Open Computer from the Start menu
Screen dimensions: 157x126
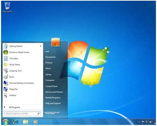click(x=50, y=80)
